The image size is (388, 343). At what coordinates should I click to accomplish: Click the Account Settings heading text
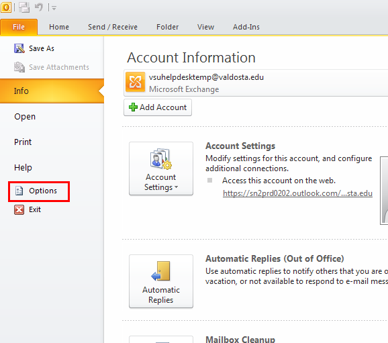click(x=240, y=146)
